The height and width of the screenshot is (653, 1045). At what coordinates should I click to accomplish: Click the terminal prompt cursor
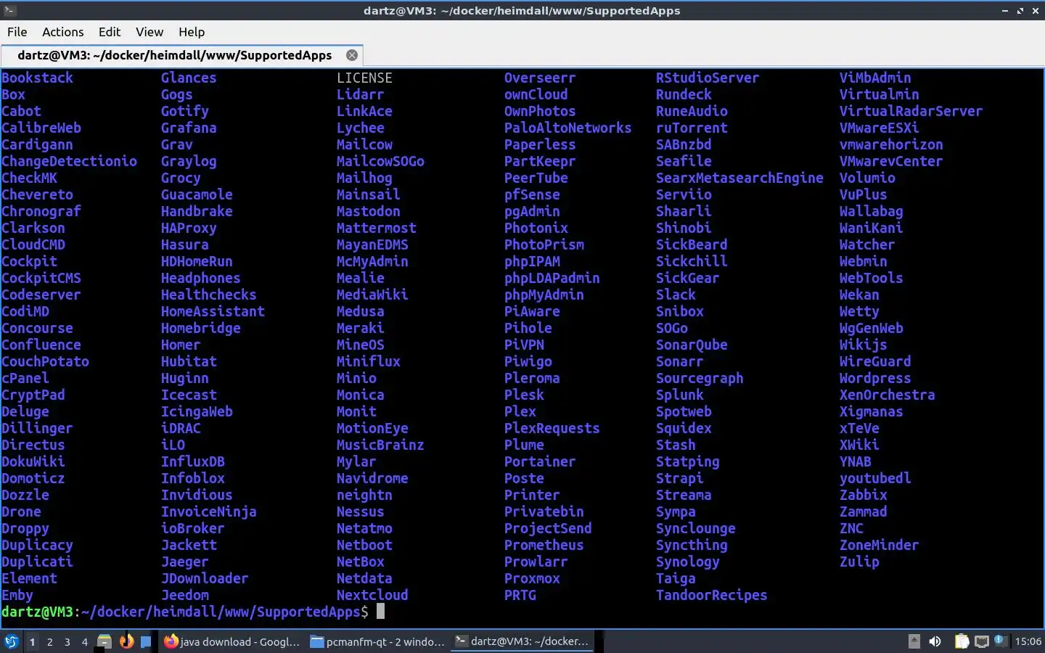pos(380,612)
